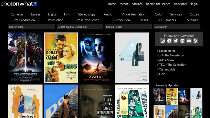Open the recent page
The image size is (210, 118).
point(124,4)
